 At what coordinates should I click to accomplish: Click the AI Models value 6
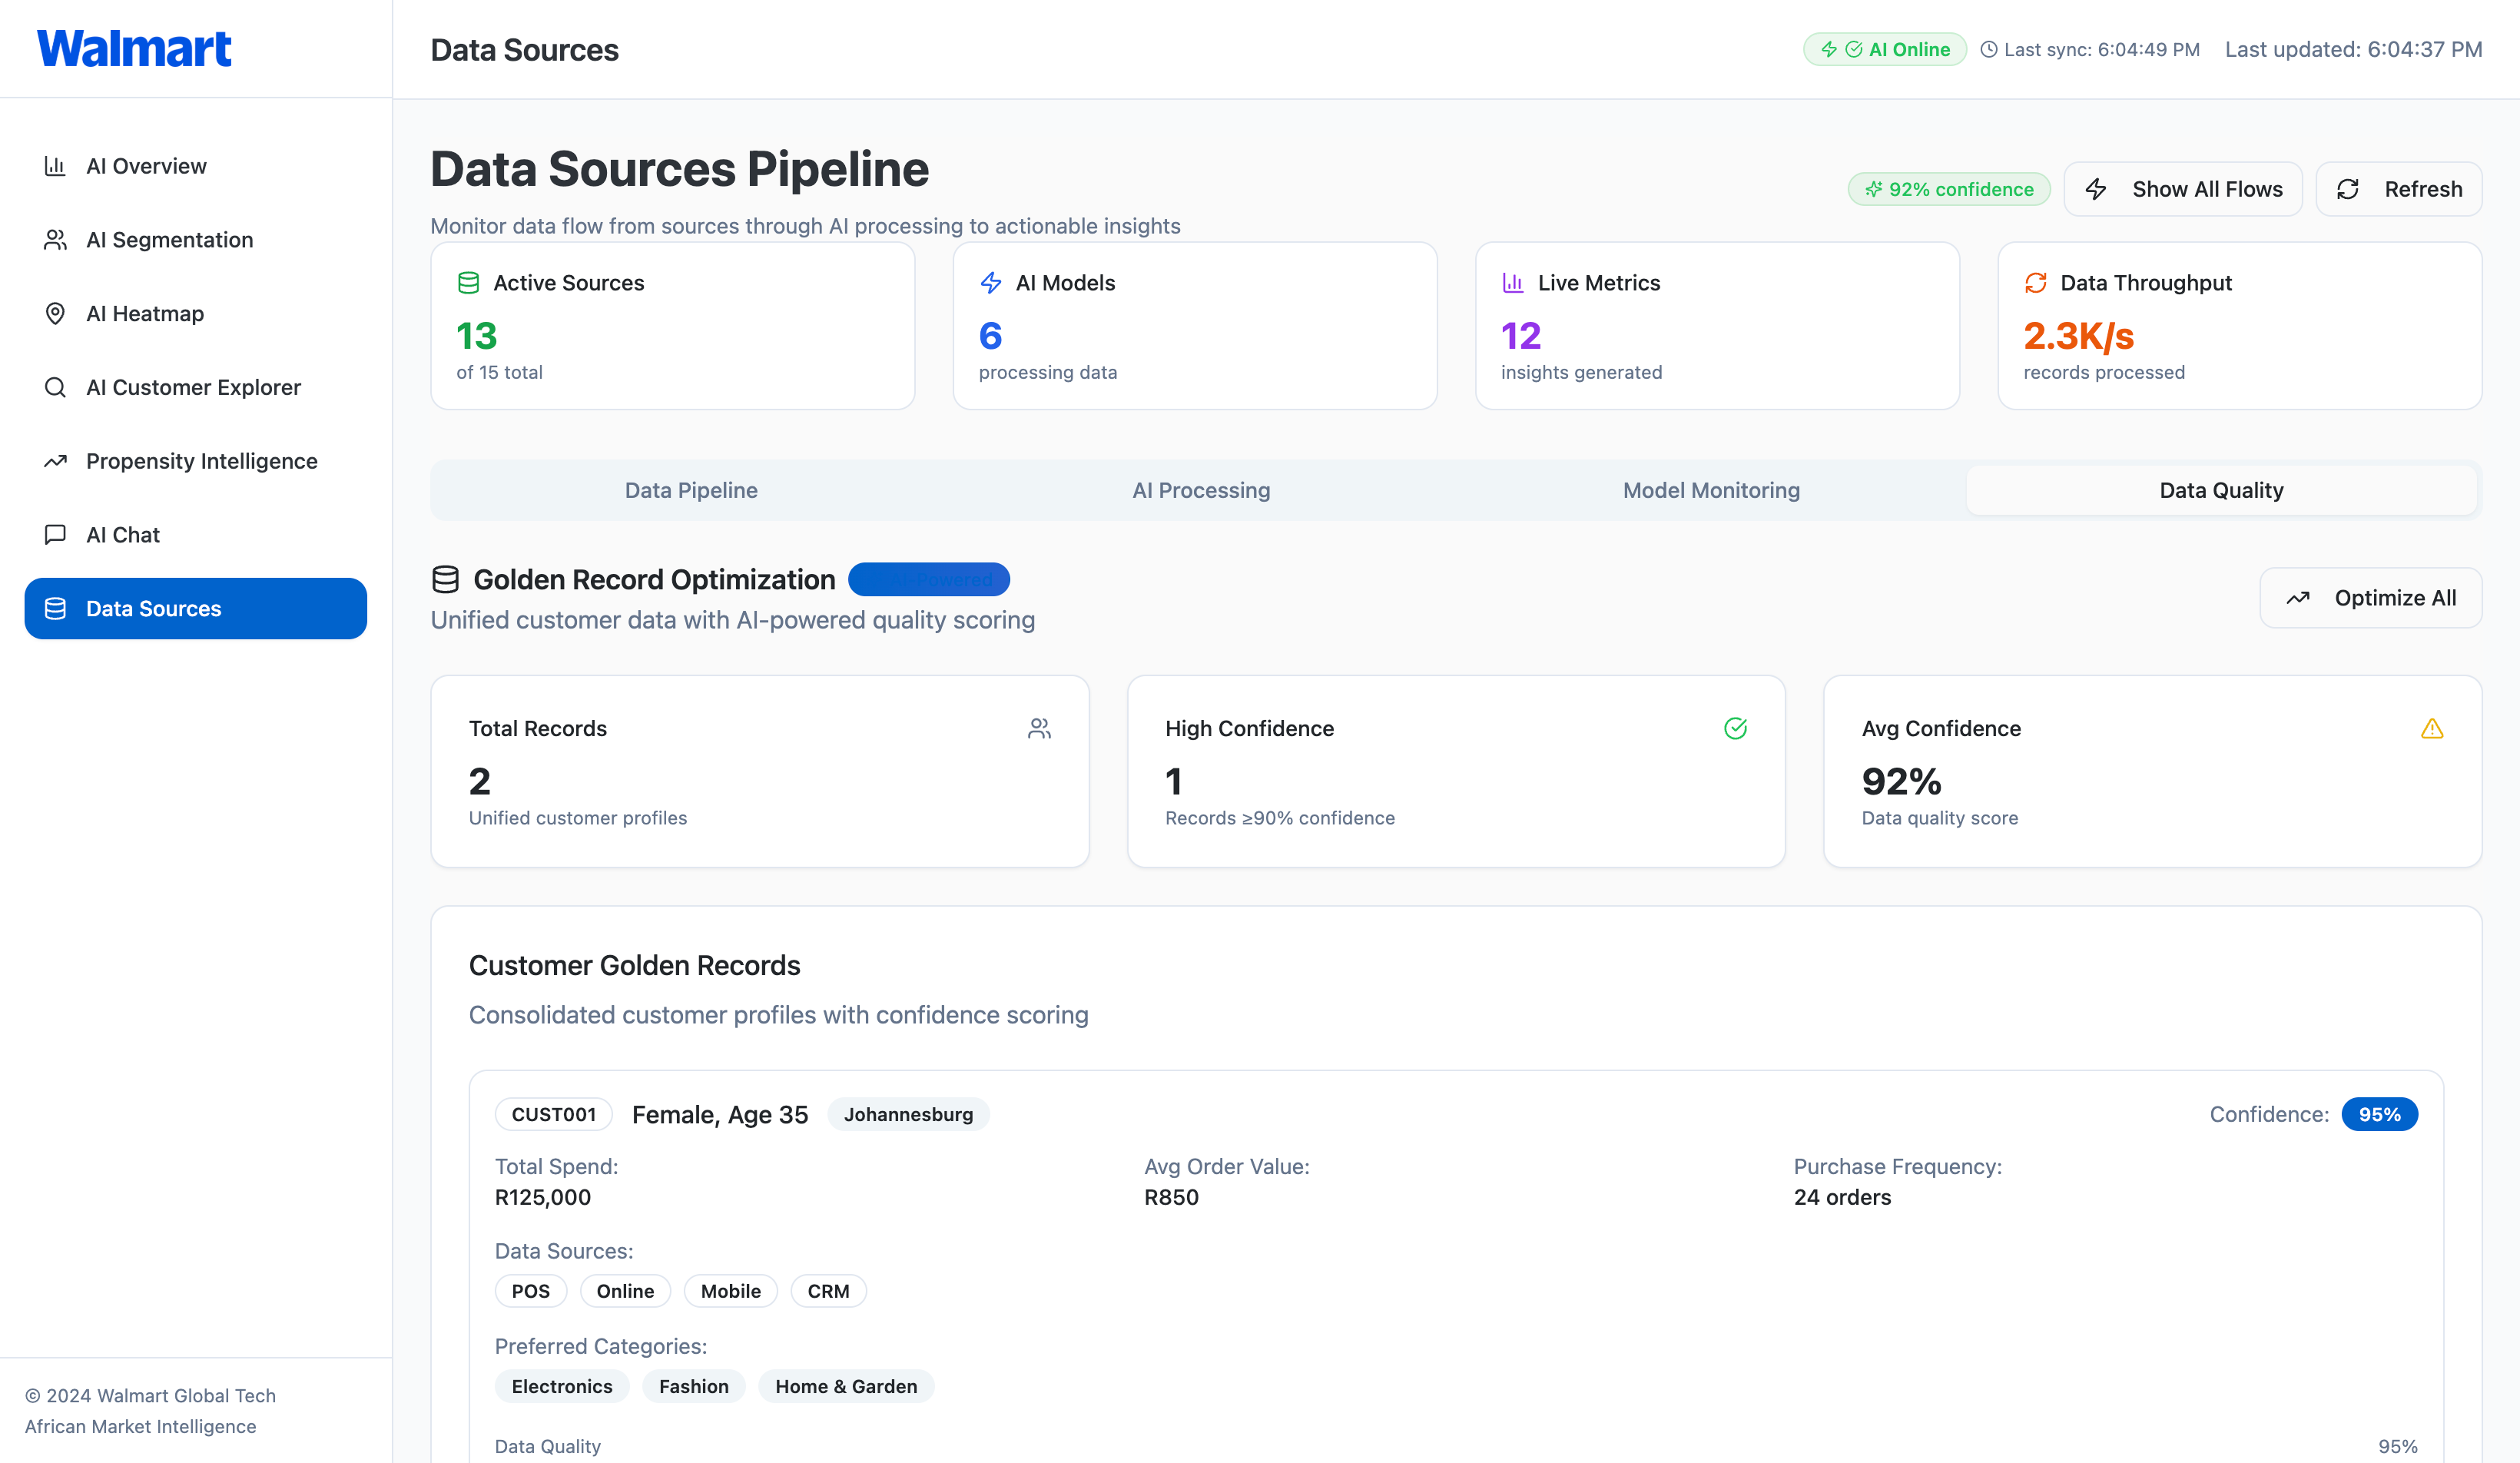pyautogui.click(x=990, y=336)
